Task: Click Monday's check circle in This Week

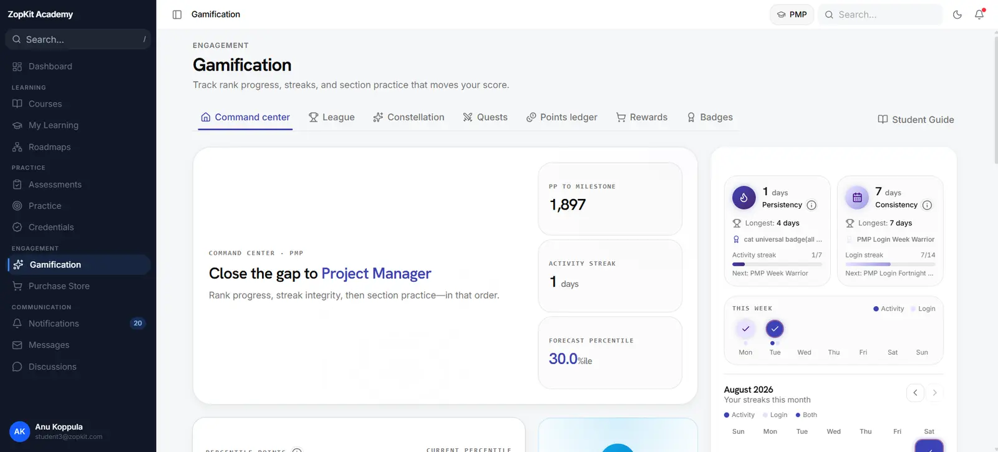Action: click(x=745, y=329)
